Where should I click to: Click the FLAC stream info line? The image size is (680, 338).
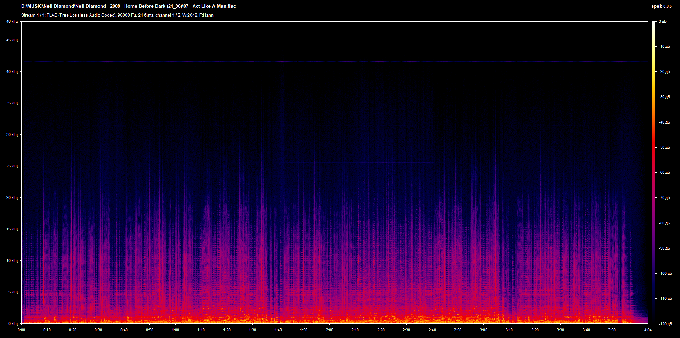117,15
